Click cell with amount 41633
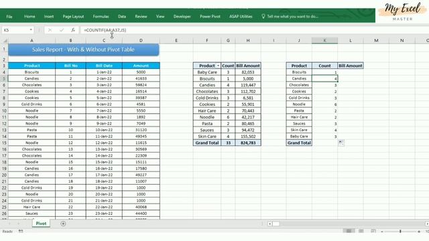Image resolution: width=429 pixels, height=241 pixels. pos(141,79)
